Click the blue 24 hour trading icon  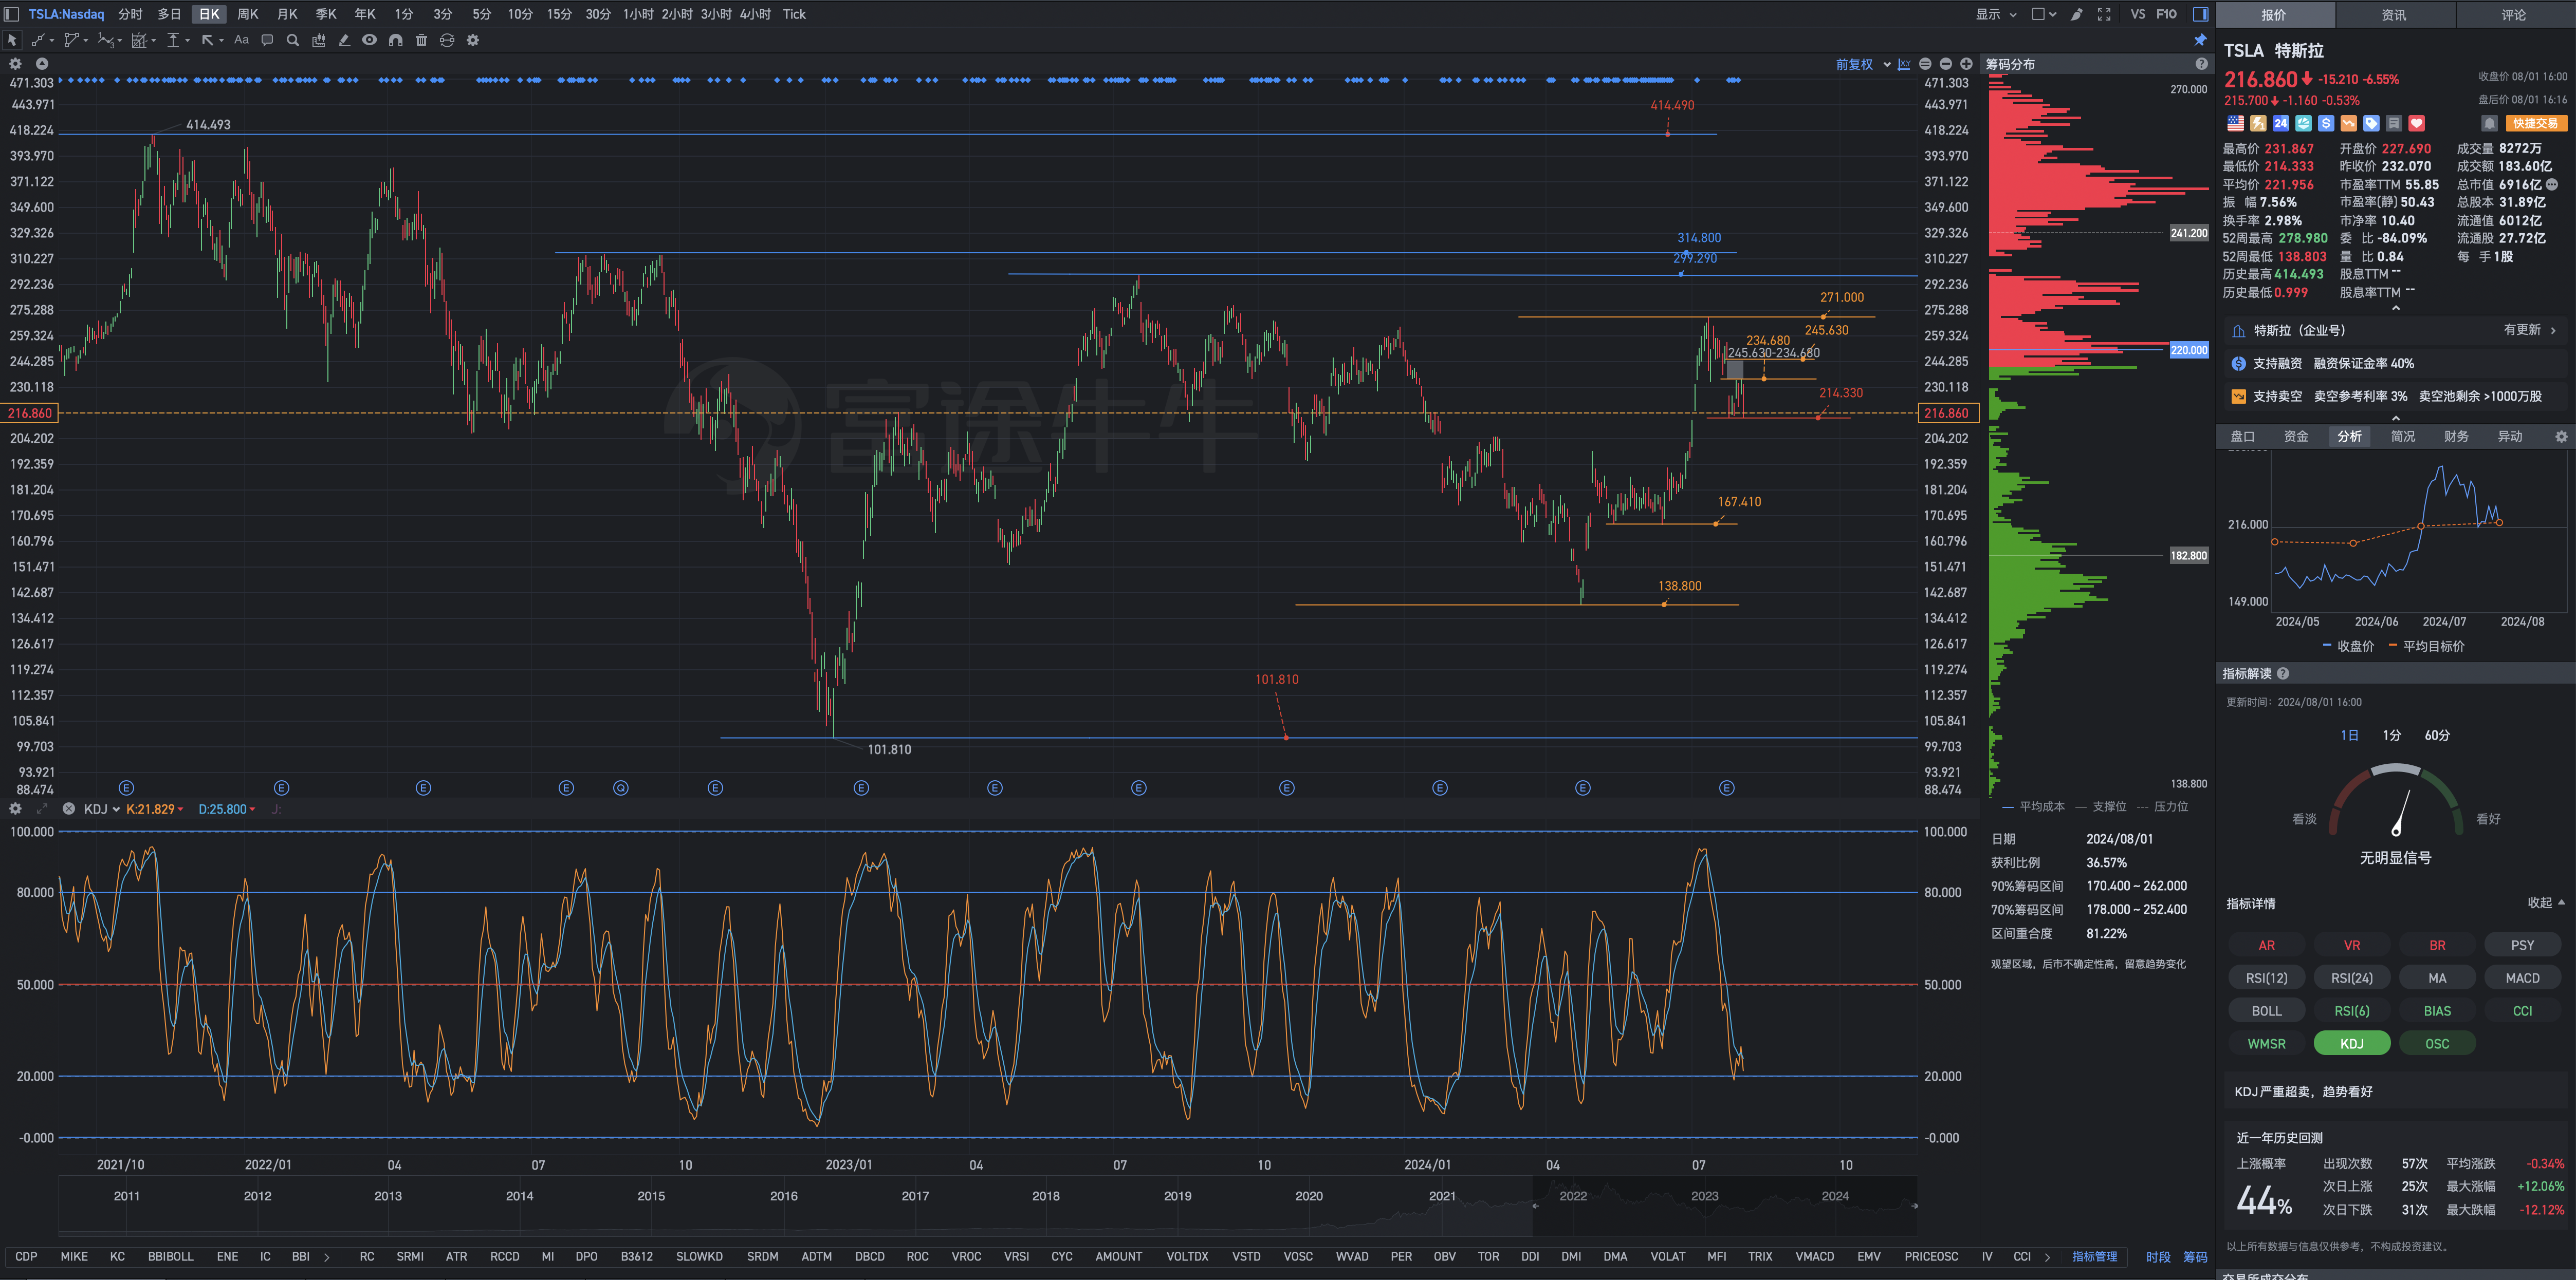[2281, 124]
